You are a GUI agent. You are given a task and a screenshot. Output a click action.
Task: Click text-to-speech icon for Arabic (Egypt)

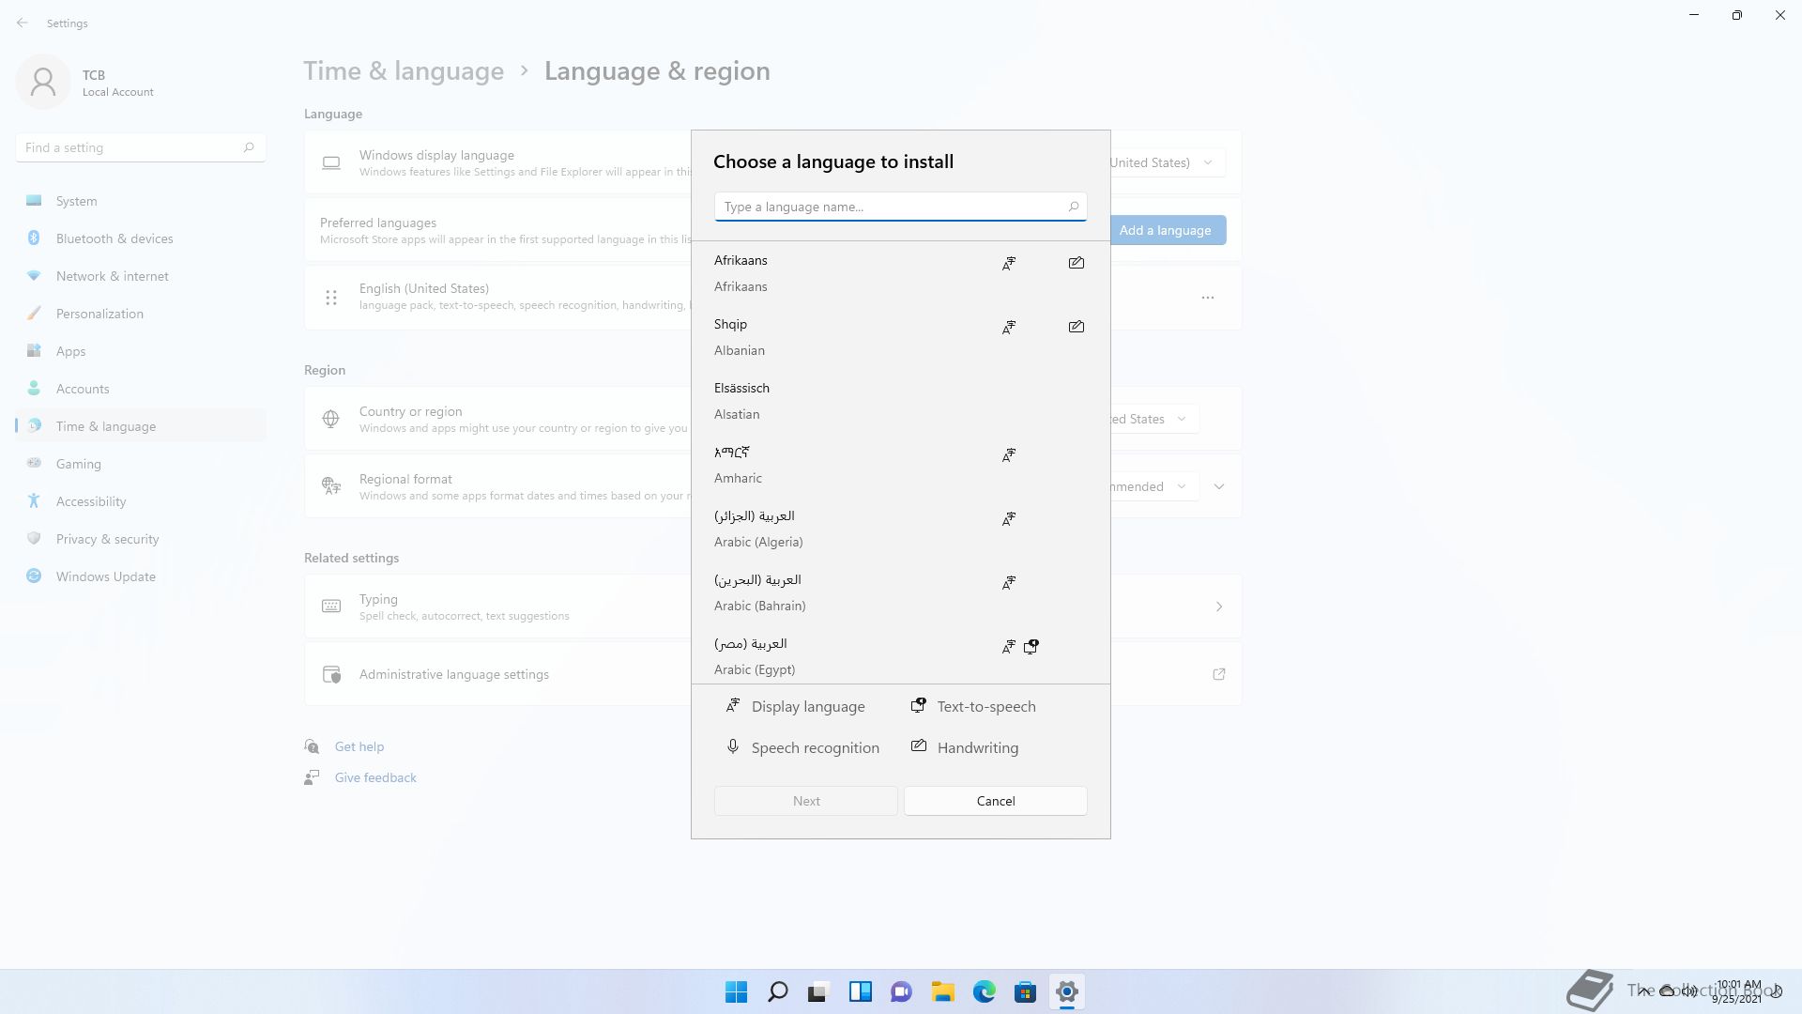(x=1031, y=647)
